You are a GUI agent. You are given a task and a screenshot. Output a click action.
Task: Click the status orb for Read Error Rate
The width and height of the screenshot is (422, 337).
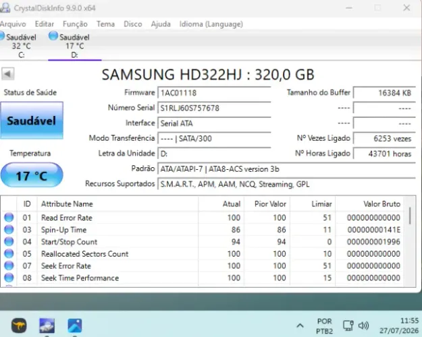click(x=9, y=218)
